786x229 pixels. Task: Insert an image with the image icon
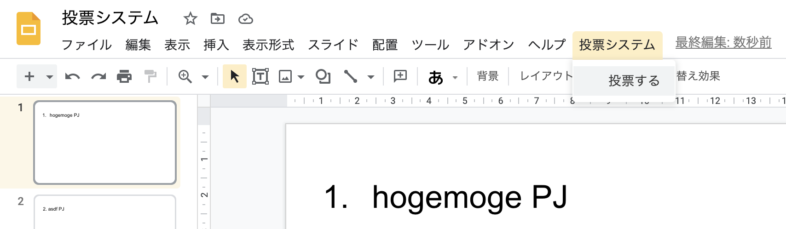pos(285,76)
